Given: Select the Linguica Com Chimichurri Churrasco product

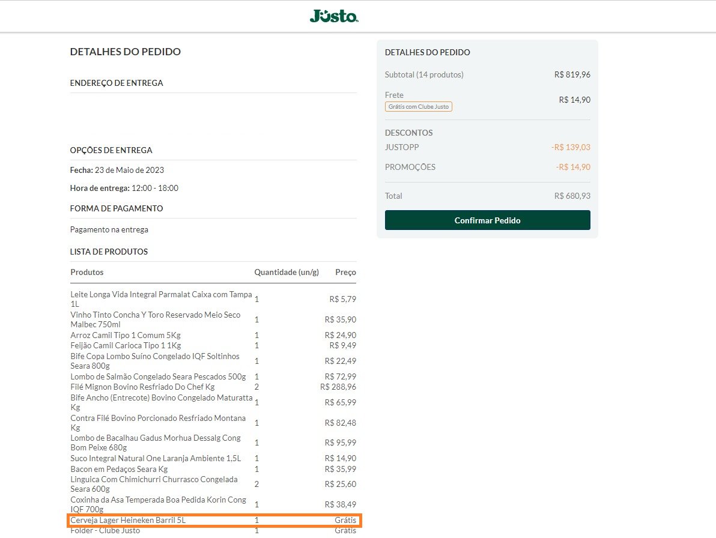Looking at the screenshot, I should (x=154, y=484).
